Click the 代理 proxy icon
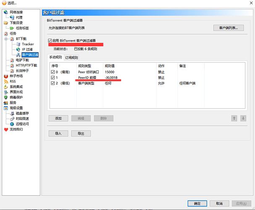 [12, 17]
